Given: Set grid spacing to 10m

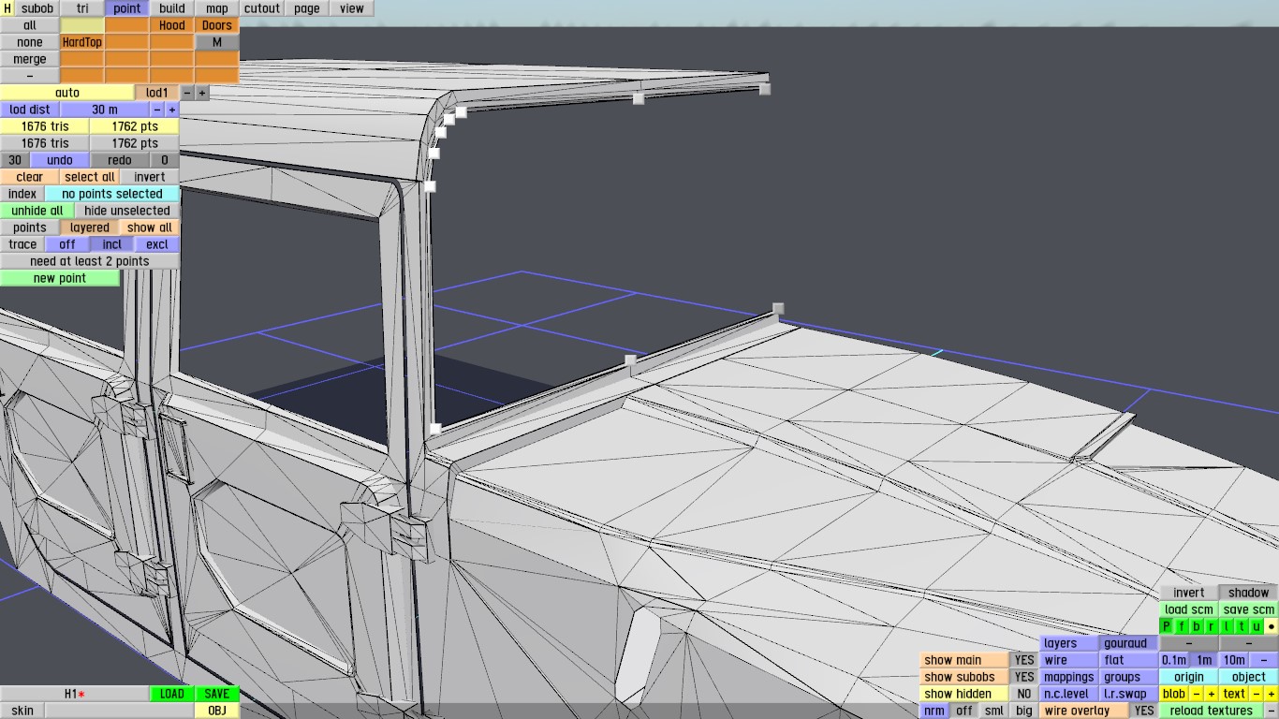Looking at the screenshot, I should point(1234,660).
